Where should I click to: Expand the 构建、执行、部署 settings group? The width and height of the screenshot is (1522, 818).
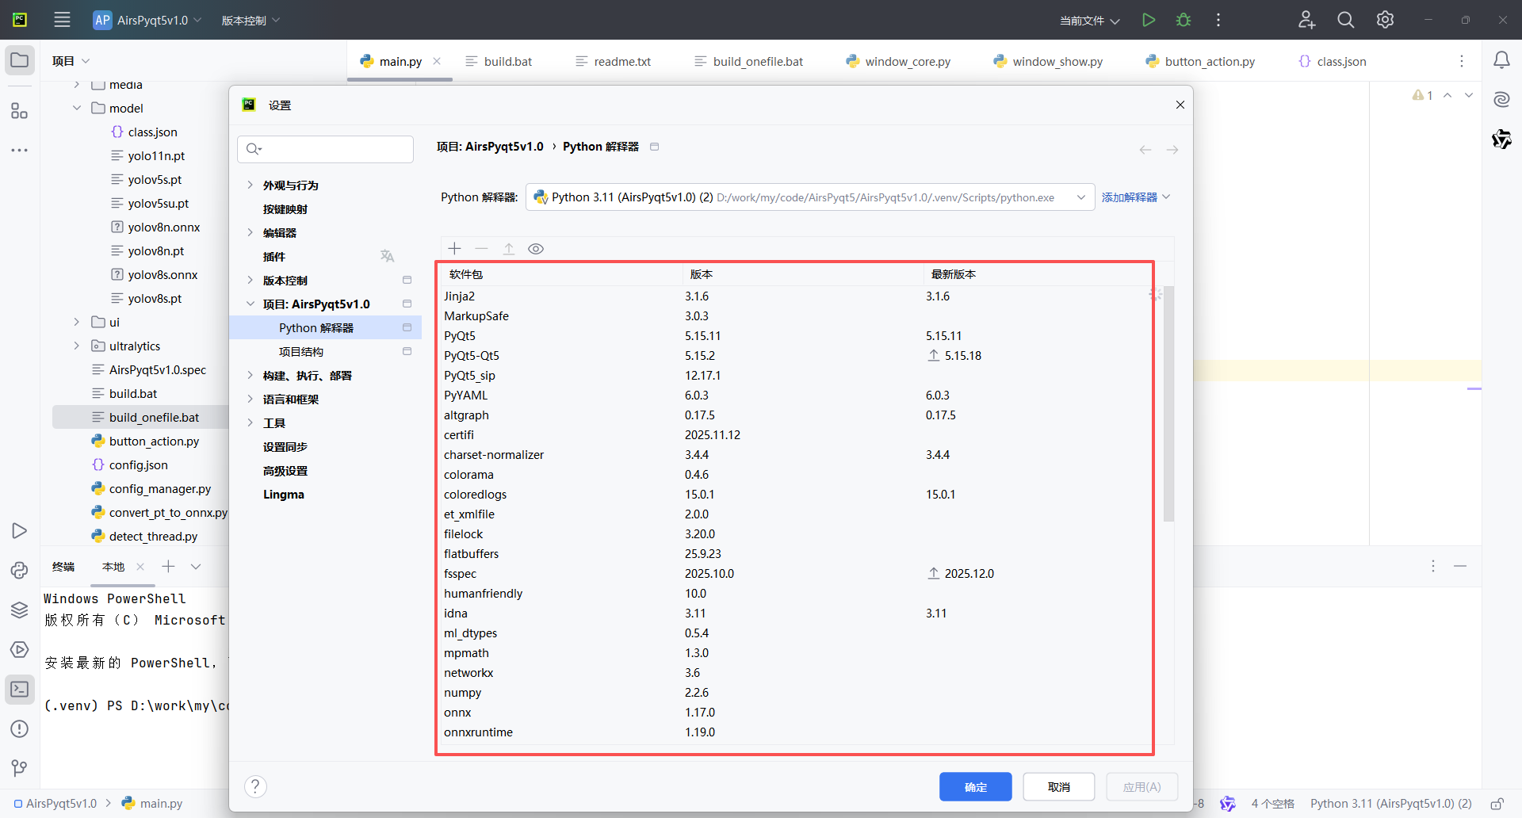(x=250, y=376)
